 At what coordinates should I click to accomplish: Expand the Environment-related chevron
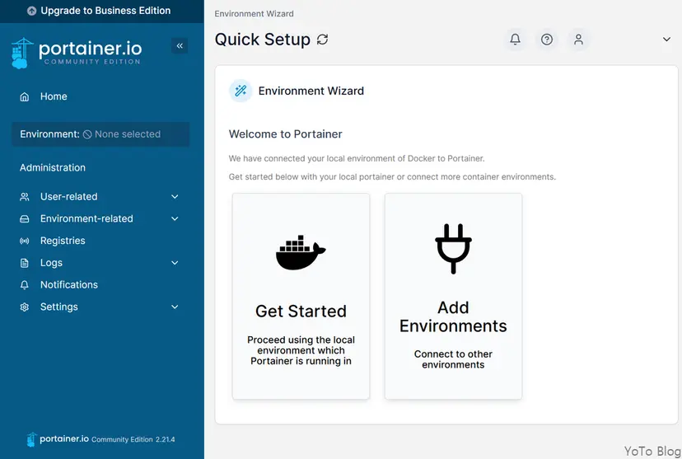(x=175, y=219)
